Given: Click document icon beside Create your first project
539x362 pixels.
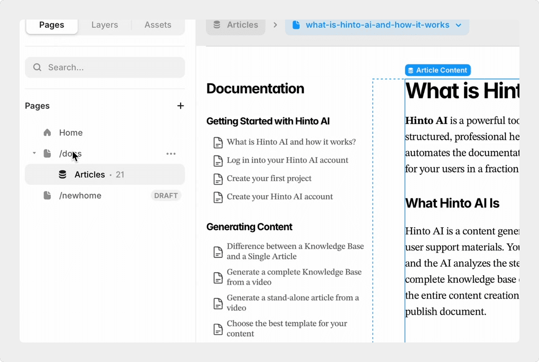Looking at the screenshot, I should 218,179.
